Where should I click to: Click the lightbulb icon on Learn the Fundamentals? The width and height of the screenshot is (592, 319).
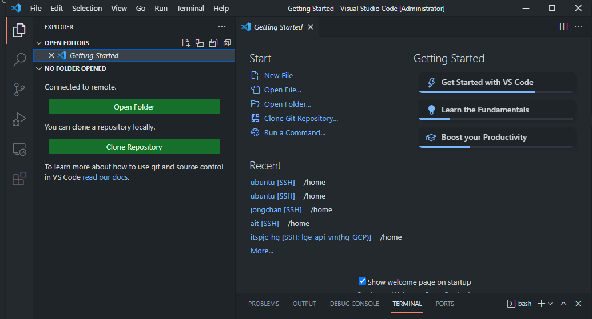(x=431, y=110)
